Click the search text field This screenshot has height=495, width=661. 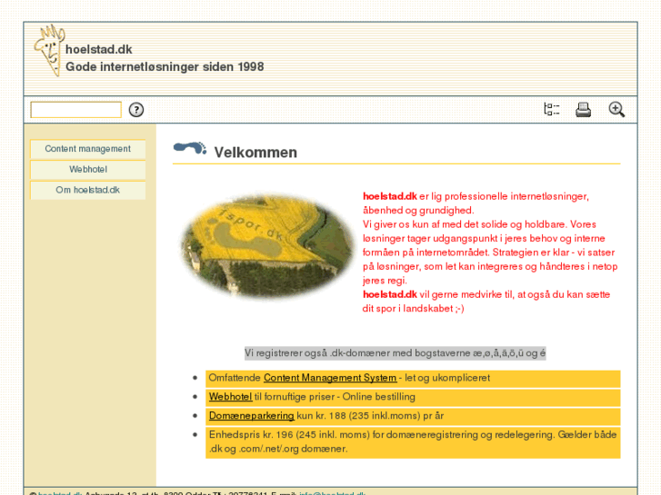coord(75,110)
